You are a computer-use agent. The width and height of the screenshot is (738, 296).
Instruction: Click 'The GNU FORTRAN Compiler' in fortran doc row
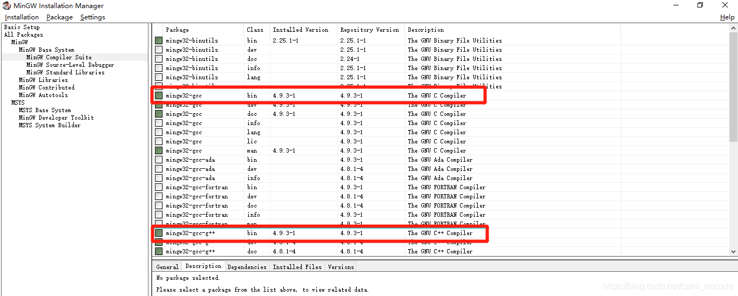tap(446, 205)
